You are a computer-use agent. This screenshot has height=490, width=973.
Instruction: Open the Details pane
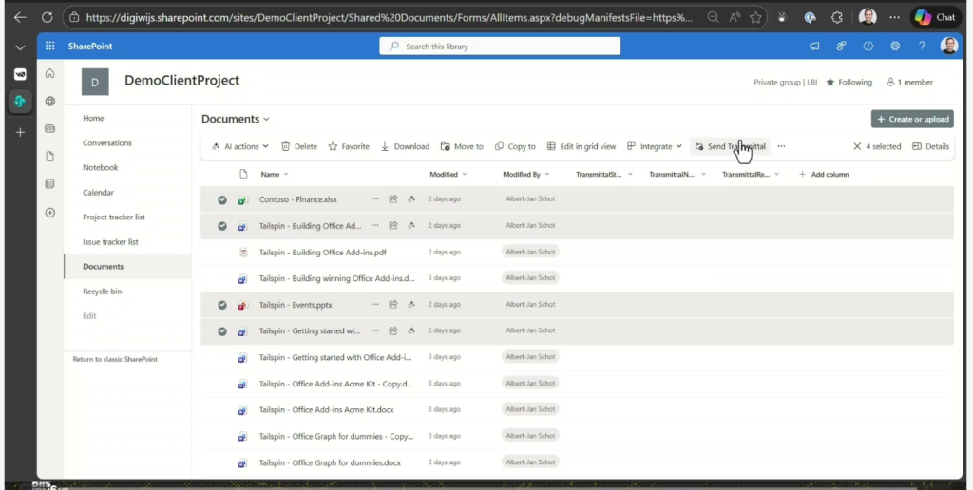pos(930,146)
